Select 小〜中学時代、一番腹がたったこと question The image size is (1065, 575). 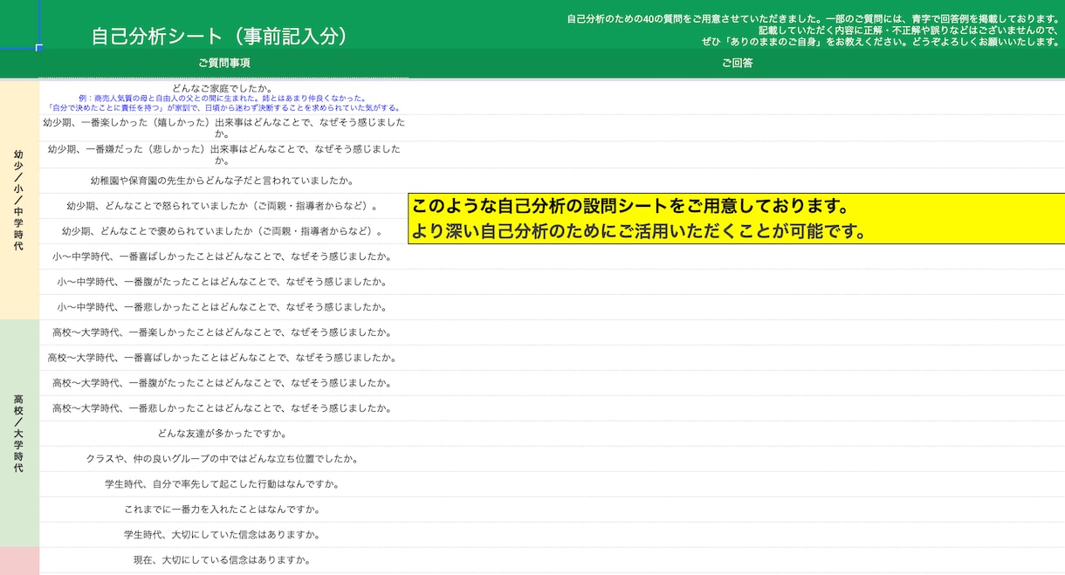(223, 282)
